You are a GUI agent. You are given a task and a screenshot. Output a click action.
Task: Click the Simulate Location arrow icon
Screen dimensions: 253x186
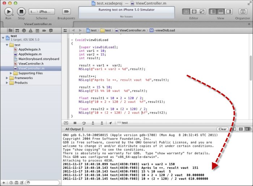[110, 123]
